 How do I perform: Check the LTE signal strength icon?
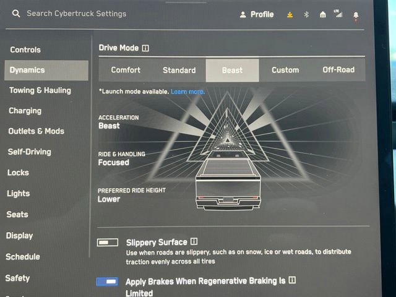[338, 14]
